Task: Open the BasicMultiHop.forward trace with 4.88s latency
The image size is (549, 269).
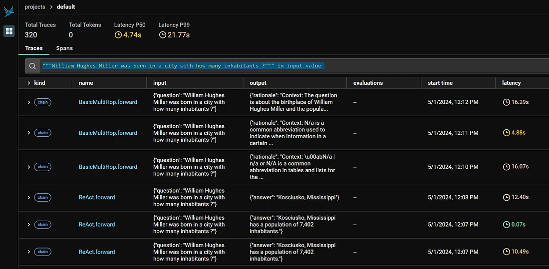Action: click(108, 133)
